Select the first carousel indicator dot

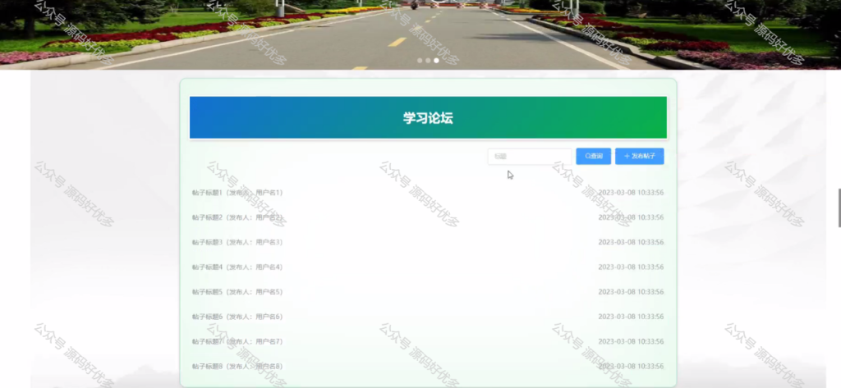click(420, 61)
